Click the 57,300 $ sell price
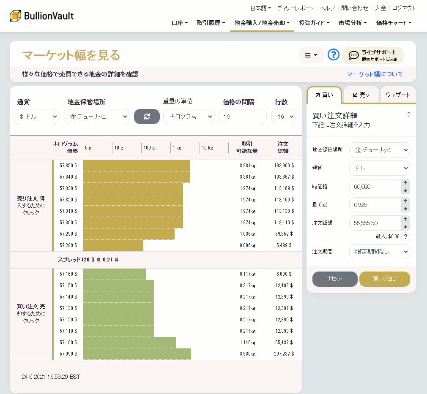427x394 pixels. point(68,223)
